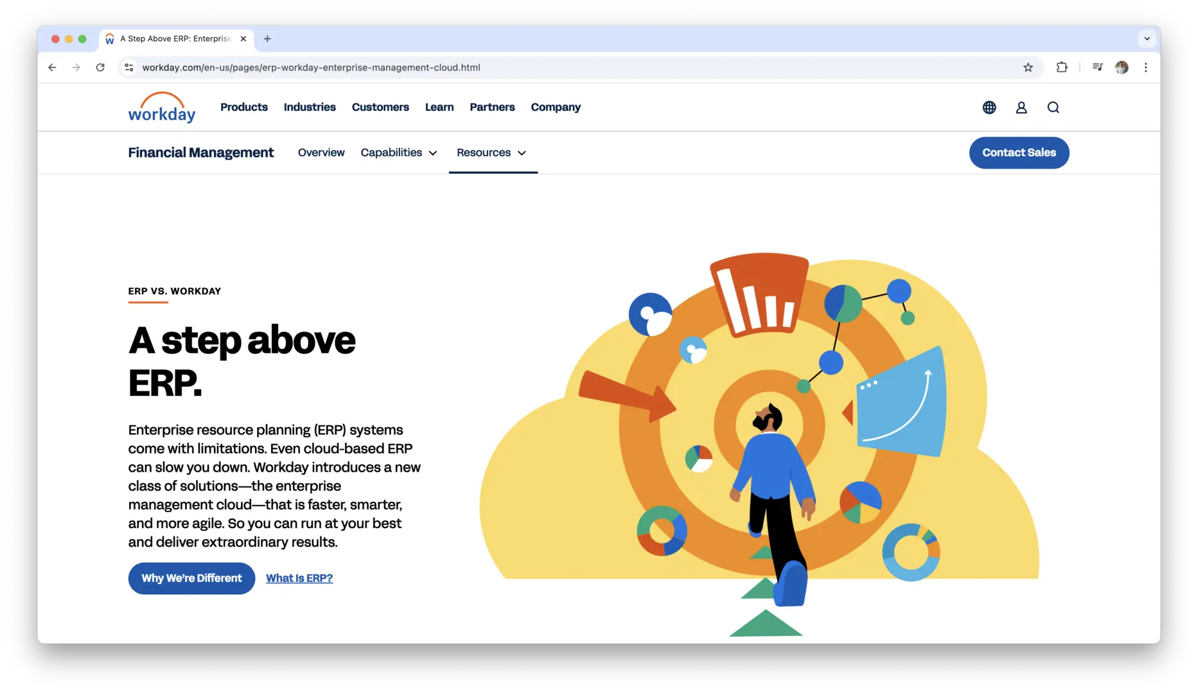
Task: Open the media controls icon
Action: coord(1097,67)
